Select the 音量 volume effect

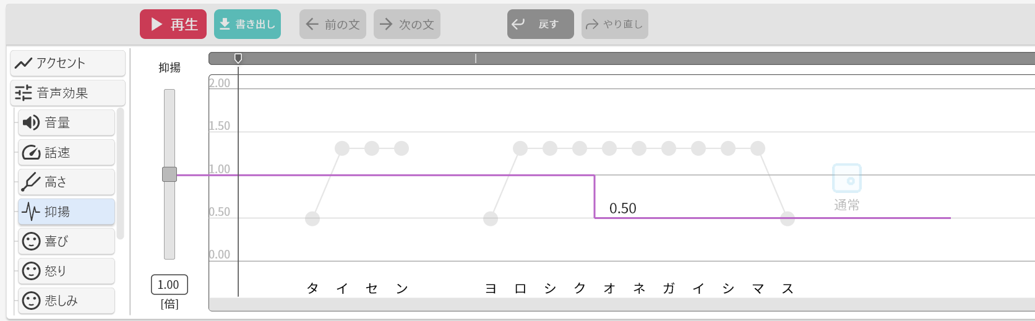66,122
